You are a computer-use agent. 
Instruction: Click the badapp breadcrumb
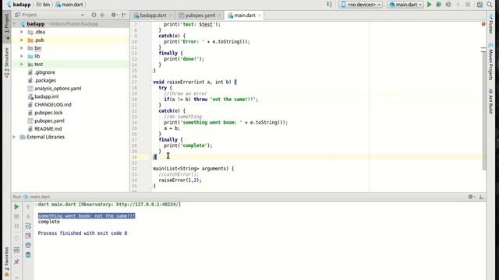(x=19, y=5)
